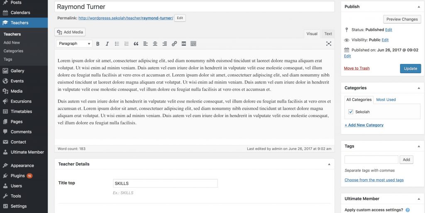
Task: Toggle the toolbar kitchen sink
Action: pyautogui.click(x=193, y=44)
